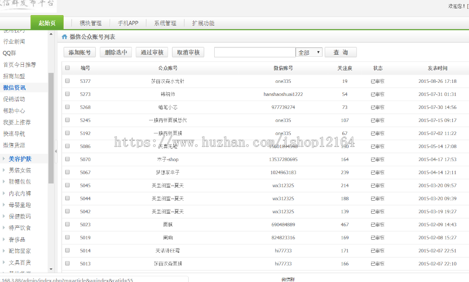
Task: Open 快速导航 in the sidebar
Action: point(14,133)
